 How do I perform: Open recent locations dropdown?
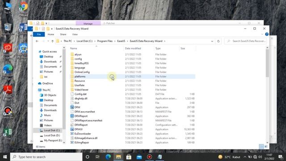click(x=48, y=41)
